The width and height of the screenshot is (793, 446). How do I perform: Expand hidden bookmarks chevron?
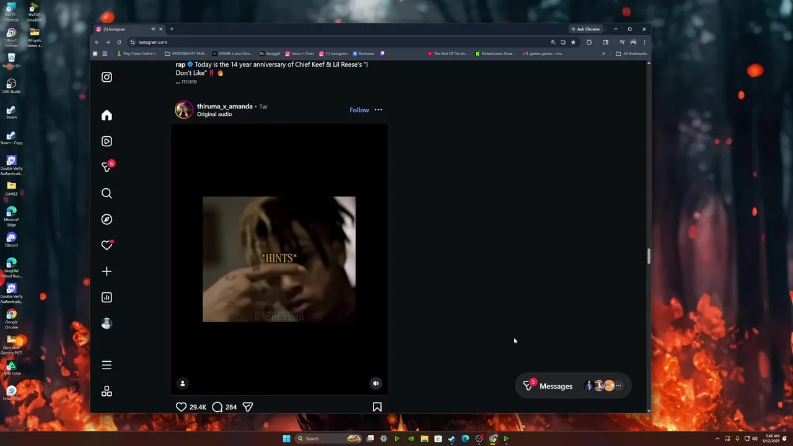pyautogui.click(x=603, y=54)
